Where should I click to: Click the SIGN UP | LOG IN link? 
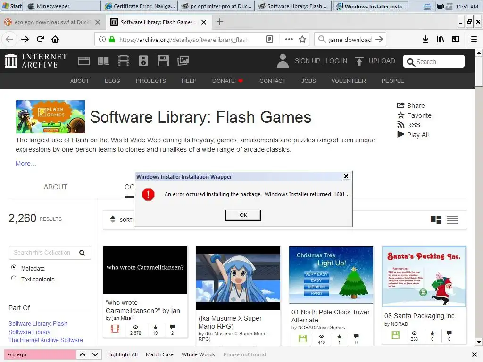point(321,61)
